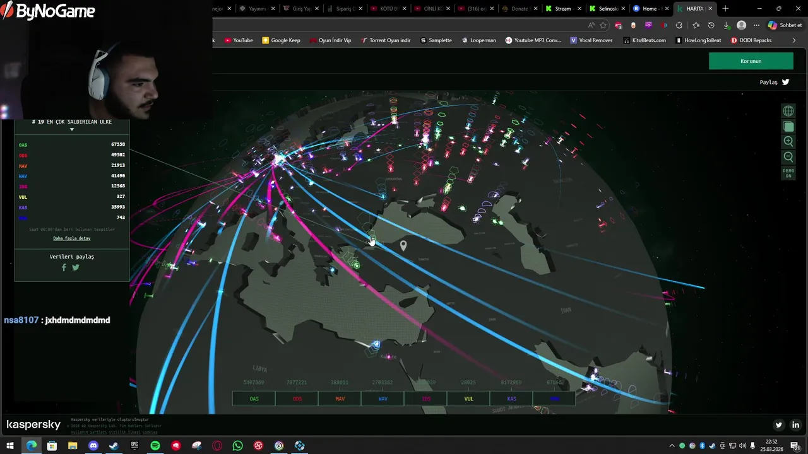808x454 pixels.
Task: Open the Daha fazla detay link
Action: point(72,238)
